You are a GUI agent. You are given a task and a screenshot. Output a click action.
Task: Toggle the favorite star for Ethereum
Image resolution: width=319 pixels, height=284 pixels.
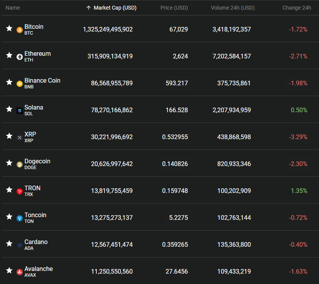point(9,55)
